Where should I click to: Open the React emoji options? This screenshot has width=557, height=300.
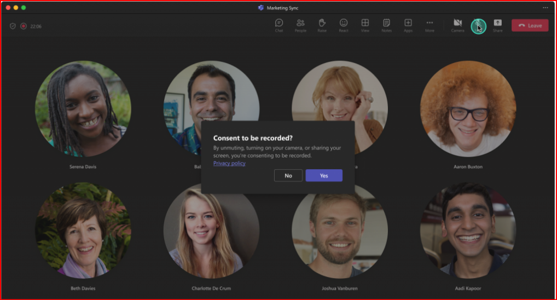click(344, 25)
